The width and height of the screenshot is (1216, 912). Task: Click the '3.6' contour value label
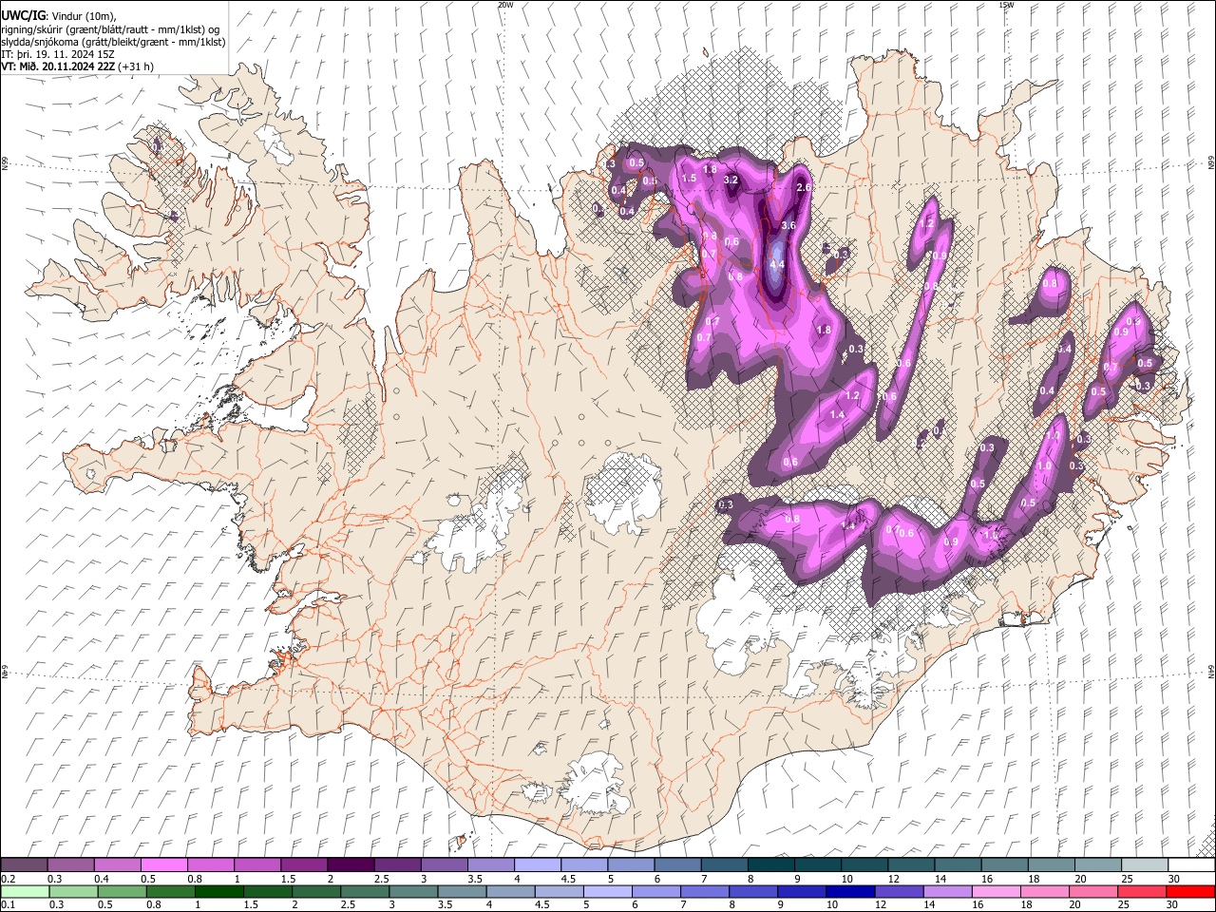[x=788, y=226]
